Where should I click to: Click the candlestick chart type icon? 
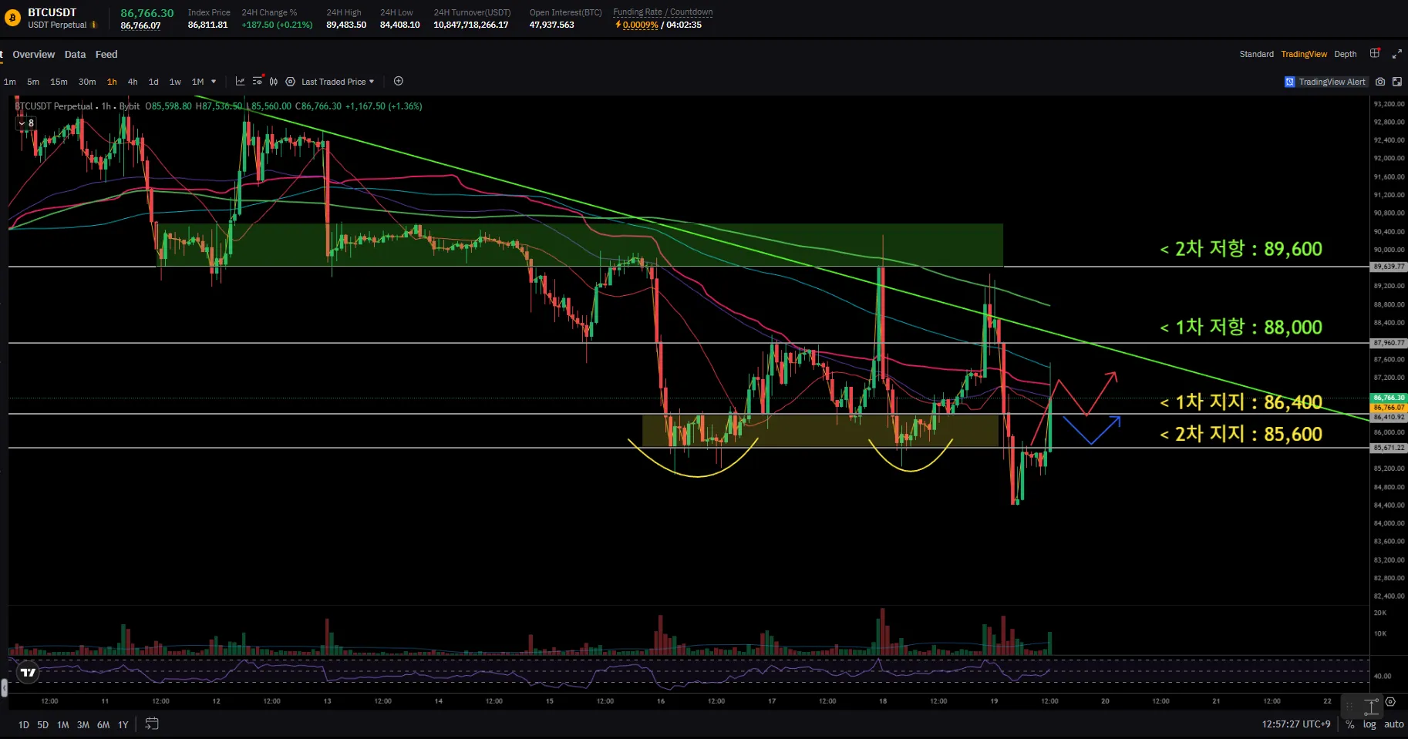(274, 82)
